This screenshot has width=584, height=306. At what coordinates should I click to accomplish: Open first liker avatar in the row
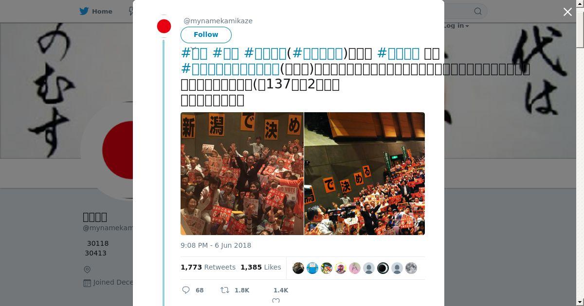tap(298, 268)
